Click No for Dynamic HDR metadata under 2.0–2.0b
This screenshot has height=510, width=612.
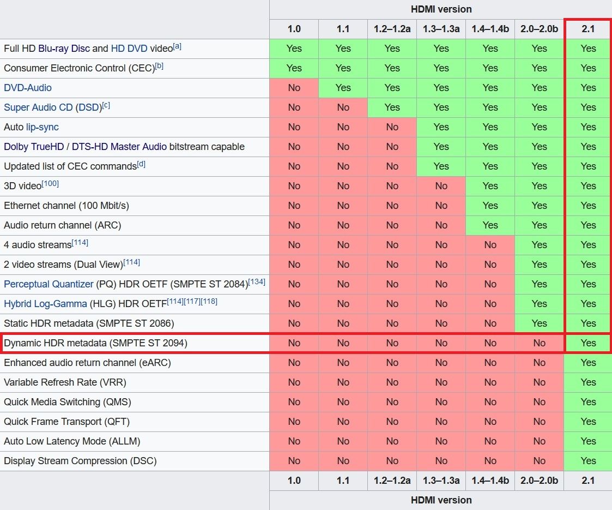[539, 343]
